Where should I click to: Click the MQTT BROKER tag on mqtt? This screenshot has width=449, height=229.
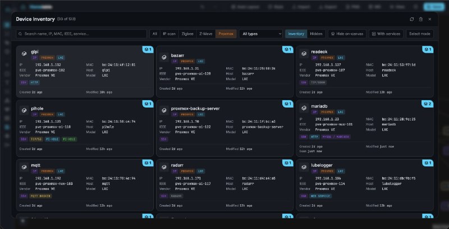(x=40, y=196)
